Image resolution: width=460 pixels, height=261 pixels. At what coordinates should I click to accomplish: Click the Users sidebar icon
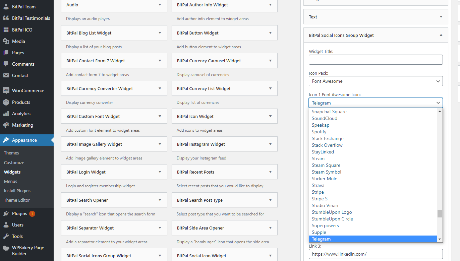tap(6, 225)
